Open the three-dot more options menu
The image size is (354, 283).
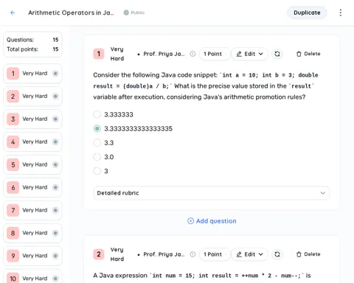click(x=341, y=13)
